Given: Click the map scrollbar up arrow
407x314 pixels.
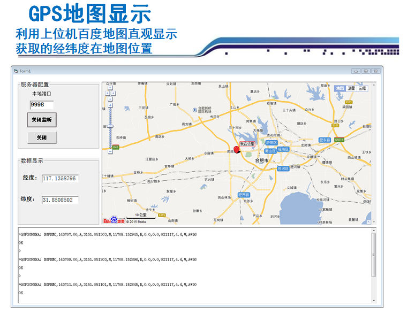Looking at the screenshot, I should (x=374, y=85).
